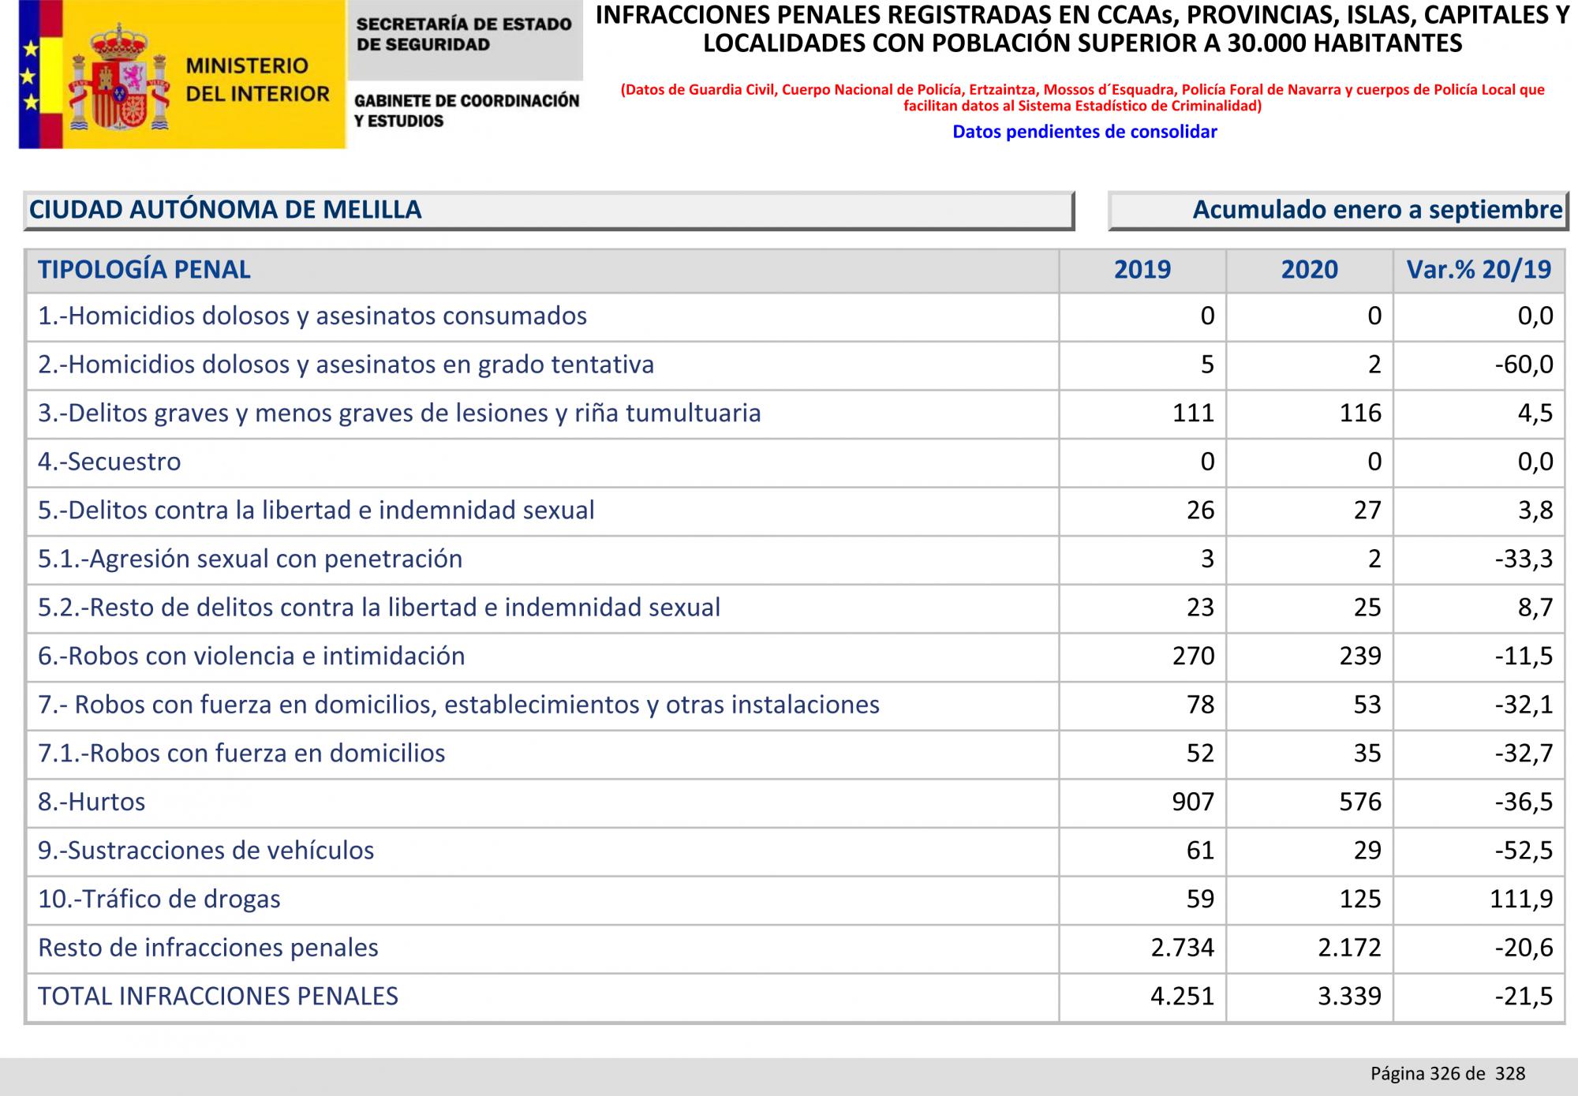Click the Secretaría de Estado de Seguridad header
Viewport: 1578px width, 1096px height.
click(x=464, y=34)
